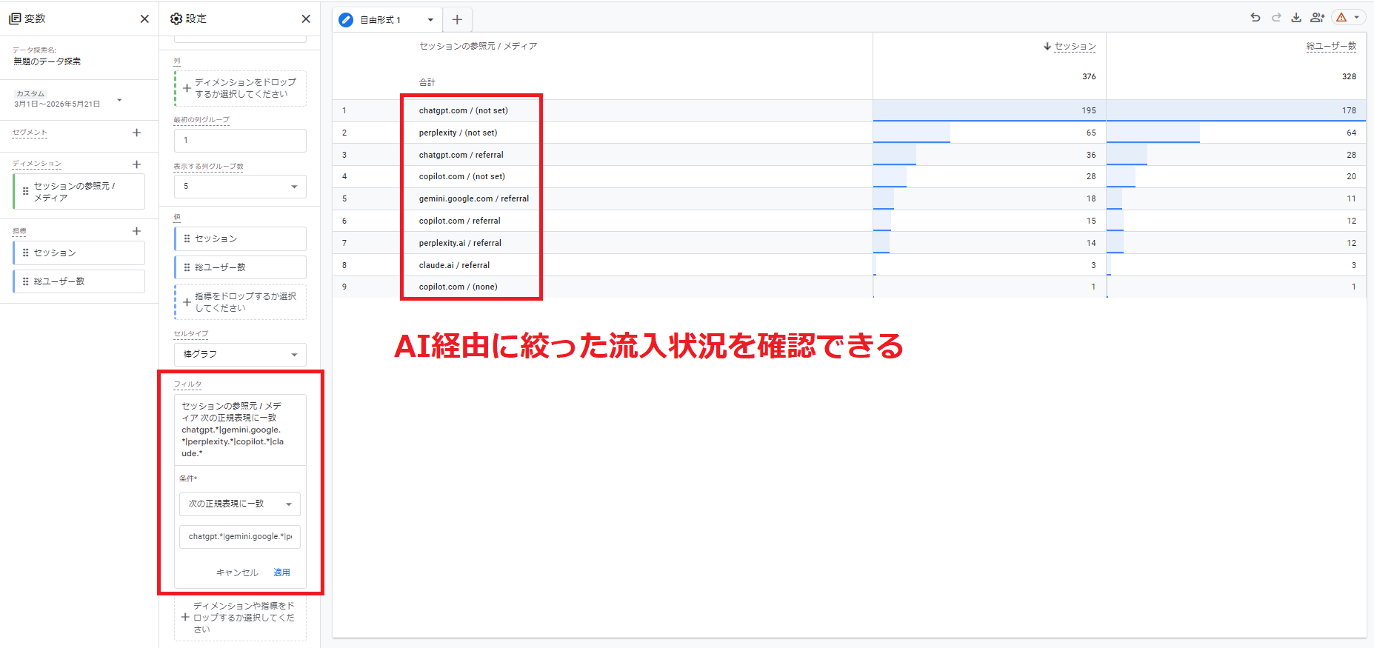Open the 自由形式 1 tab dropdown arrow
The height and width of the screenshot is (648, 1374).
[430, 20]
